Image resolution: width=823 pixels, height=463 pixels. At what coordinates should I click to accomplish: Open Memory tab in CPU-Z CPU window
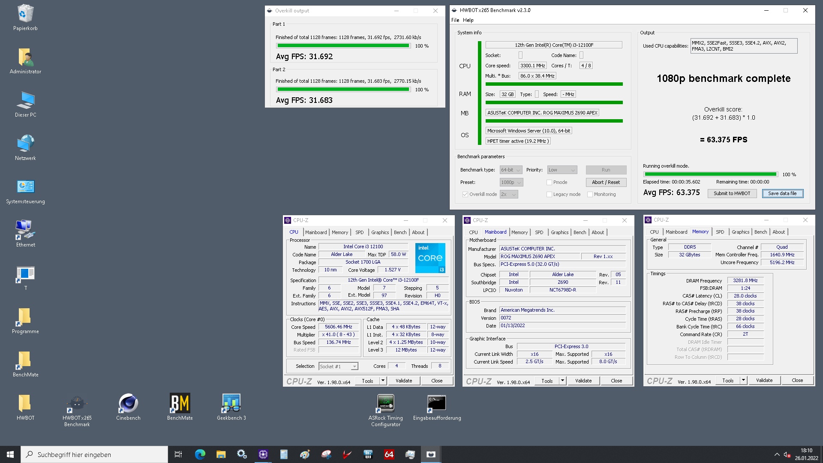tap(340, 232)
